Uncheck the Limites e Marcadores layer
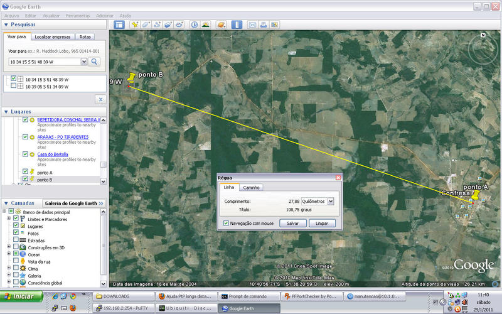The image size is (502, 314). click(16, 219)
